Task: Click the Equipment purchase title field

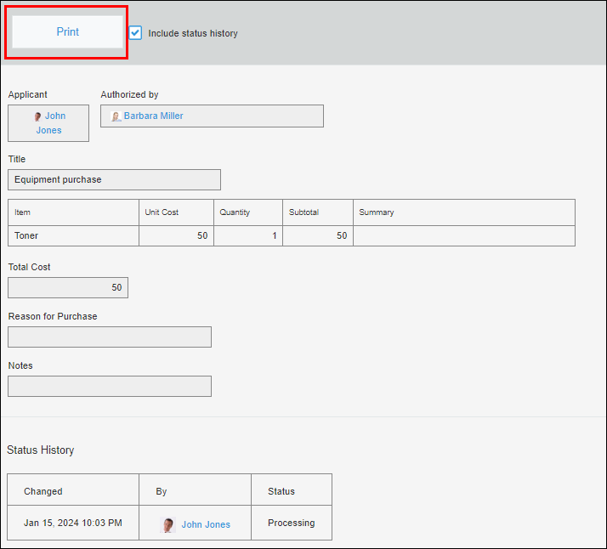Action: [x=114, y=179]
